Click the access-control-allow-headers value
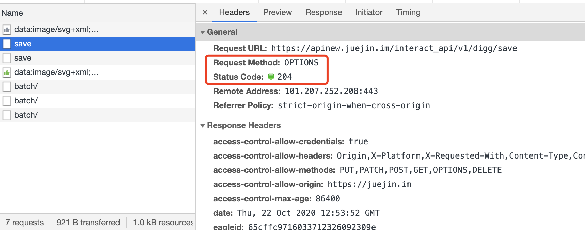585x230 pixels. click(461, 156)
